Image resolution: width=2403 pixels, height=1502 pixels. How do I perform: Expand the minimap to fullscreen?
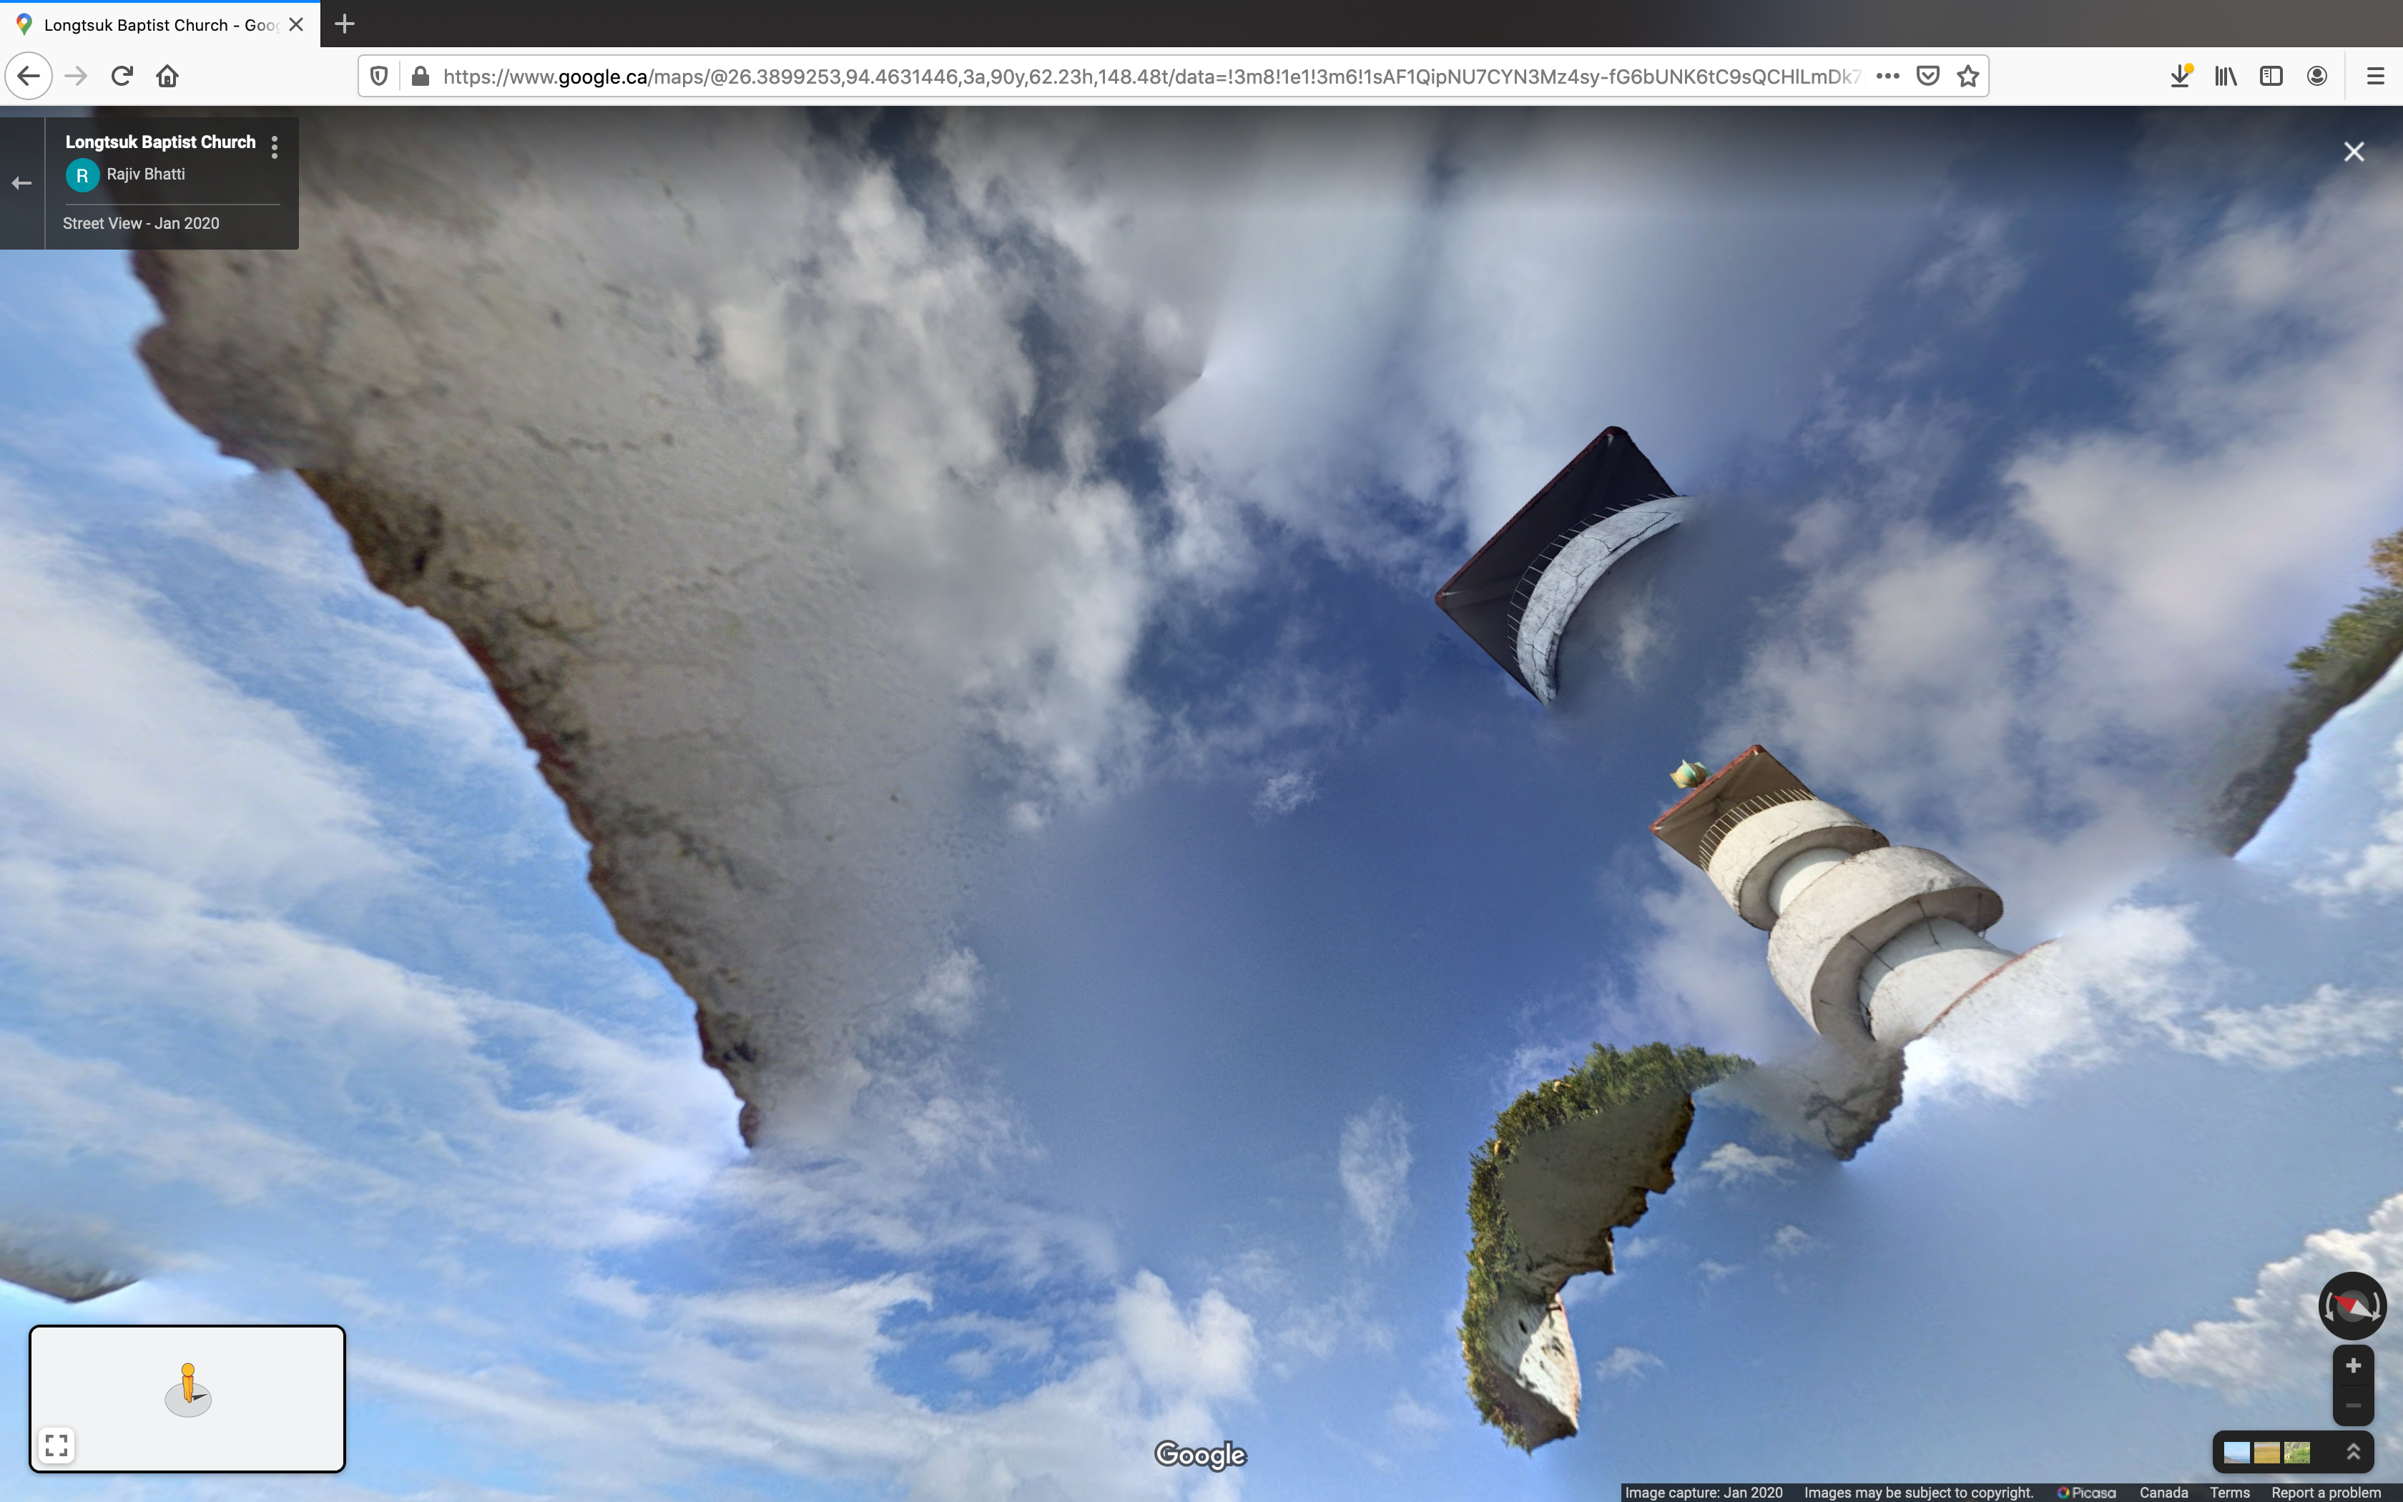(56, 1444)
